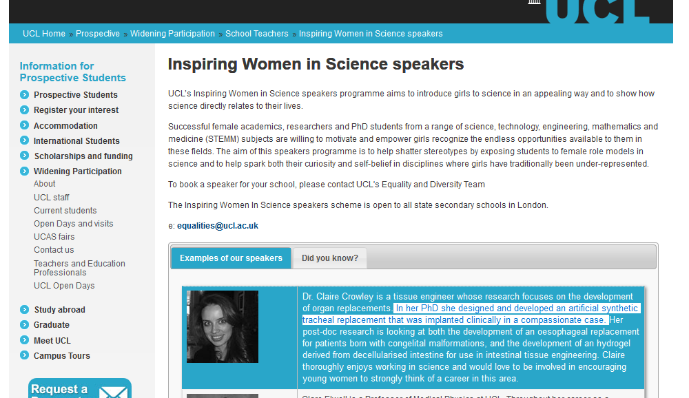The width and height of the screenshot is (689, 398).
Task: Expand the Scholarships and funding section
Action: [25, 156]
